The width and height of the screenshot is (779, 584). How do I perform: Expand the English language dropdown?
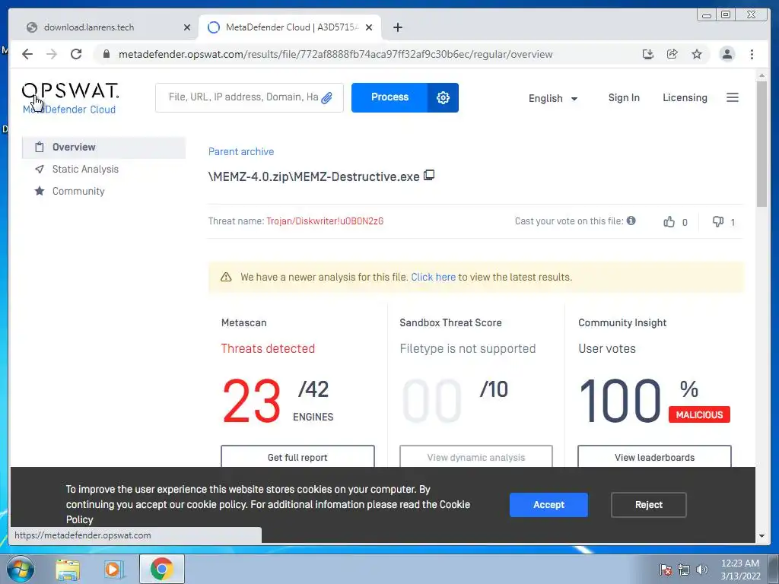pos(553,98)
